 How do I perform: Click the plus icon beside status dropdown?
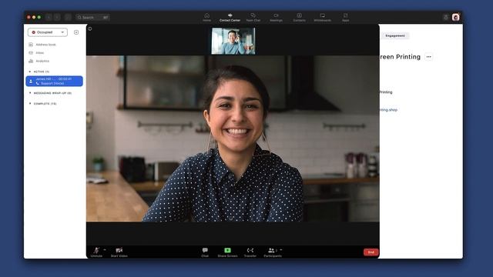[76, 32]
